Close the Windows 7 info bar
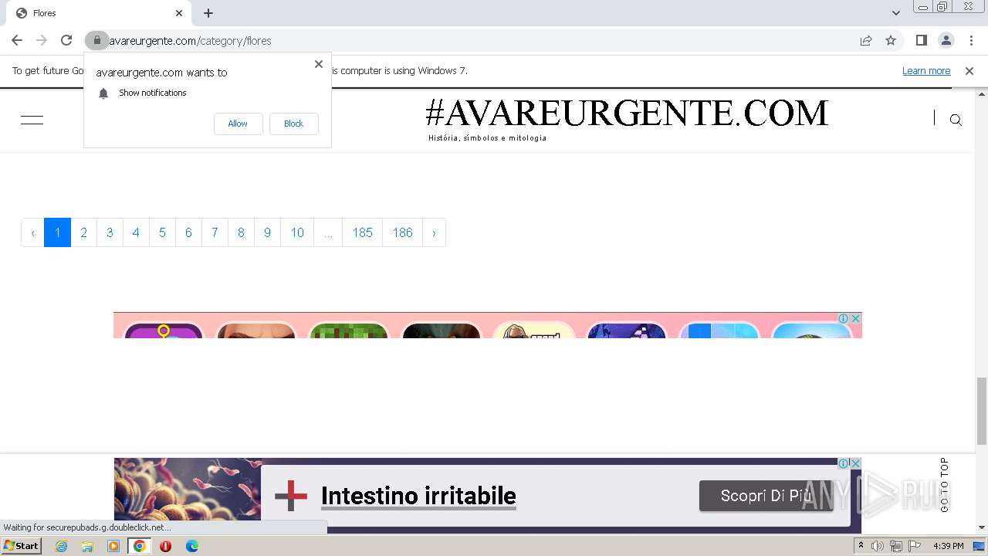Image resolution: width=988 pixels, height=556 pixels. 969,71
